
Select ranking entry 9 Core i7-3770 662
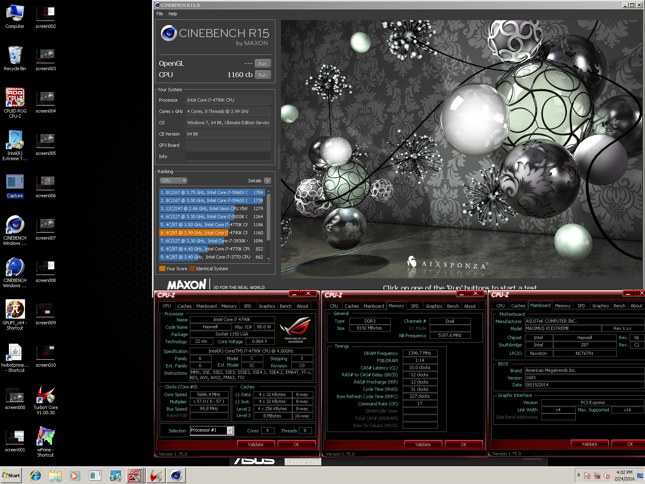pyautogui.click(x=212, y=257)
